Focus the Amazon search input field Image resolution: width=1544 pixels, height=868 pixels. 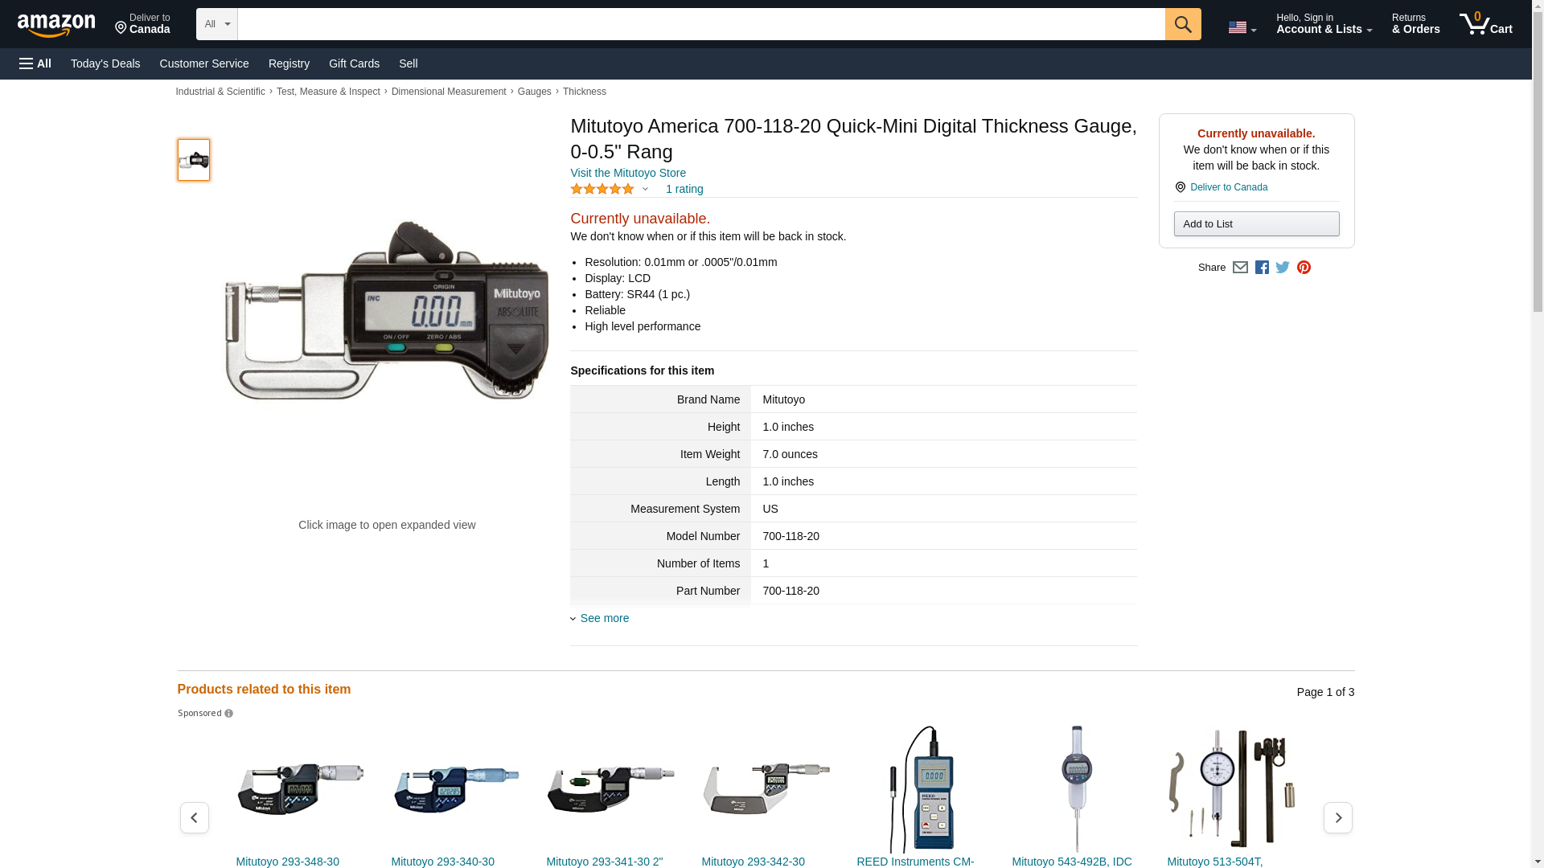tap(700, 24)
